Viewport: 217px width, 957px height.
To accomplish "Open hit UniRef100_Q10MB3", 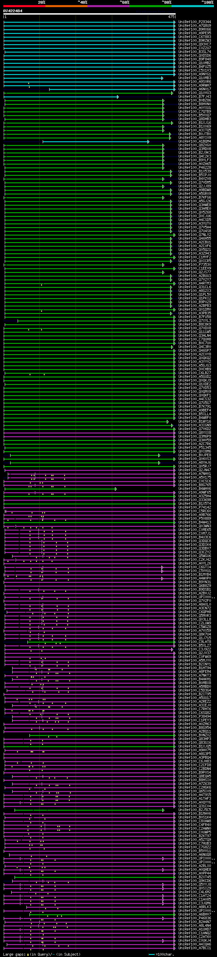I will pos(195,78).
